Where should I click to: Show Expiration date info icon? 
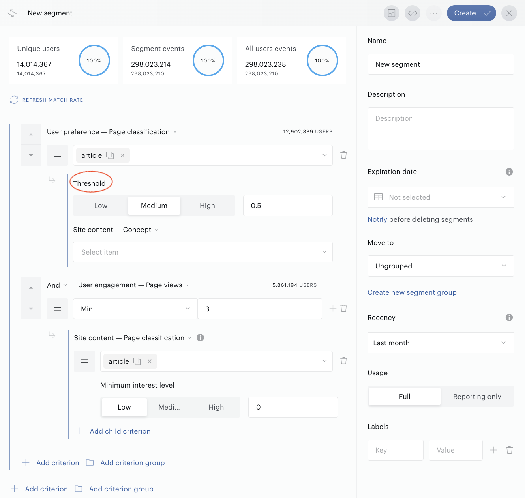(x=509, y=172)
